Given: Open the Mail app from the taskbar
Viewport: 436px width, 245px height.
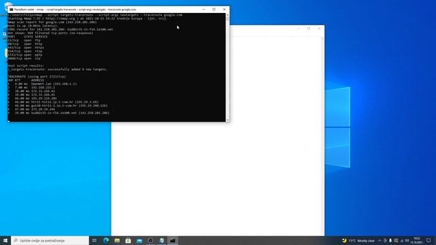Looking at the screenshot, I should point(139,240).
